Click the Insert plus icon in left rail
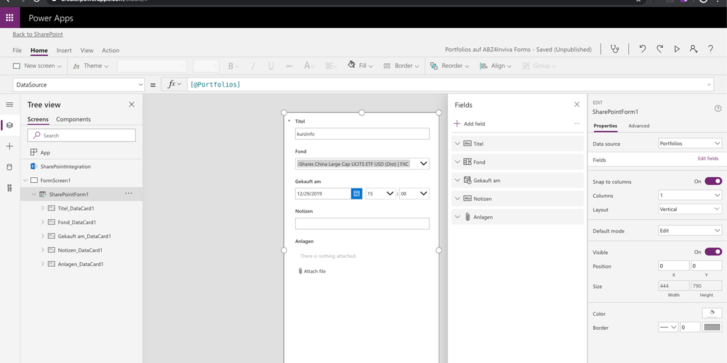The width and height of the screenshot is (727, 363). point(9,146)
